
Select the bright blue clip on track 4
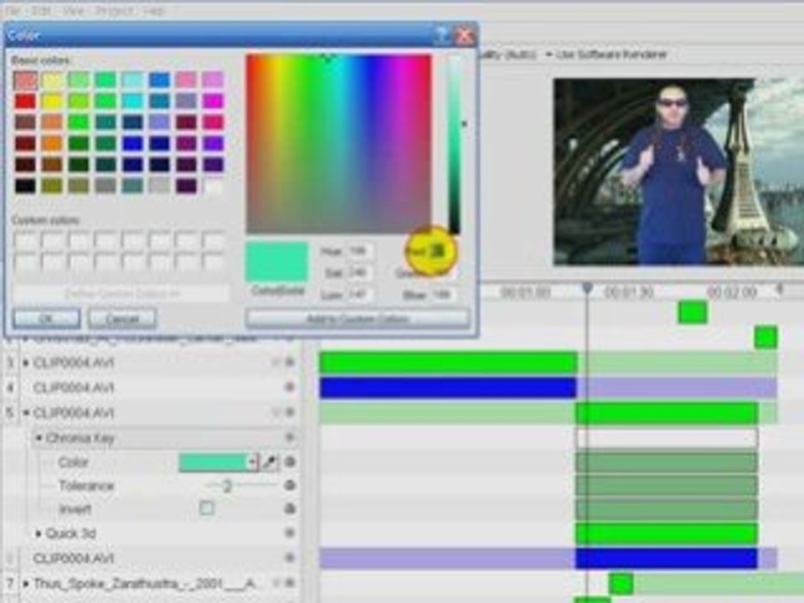tap(449, 388)
